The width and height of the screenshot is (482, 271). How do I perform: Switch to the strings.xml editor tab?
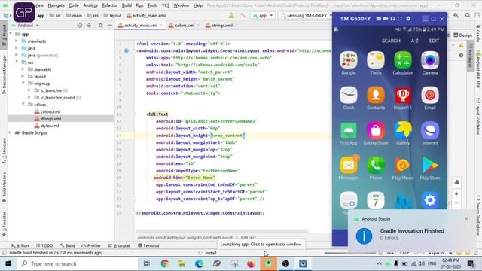221,25
